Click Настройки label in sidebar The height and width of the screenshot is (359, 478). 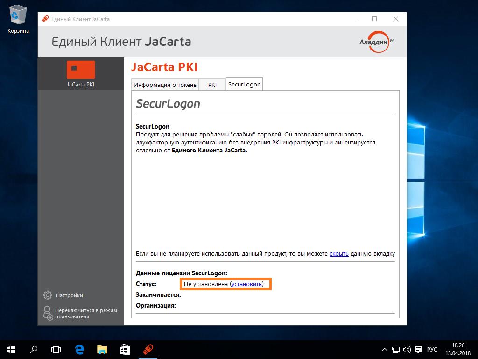pyautogui.click(x=70, y=295)
